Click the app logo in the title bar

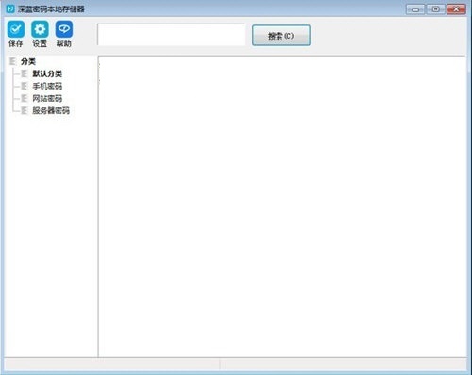[10, 8]
